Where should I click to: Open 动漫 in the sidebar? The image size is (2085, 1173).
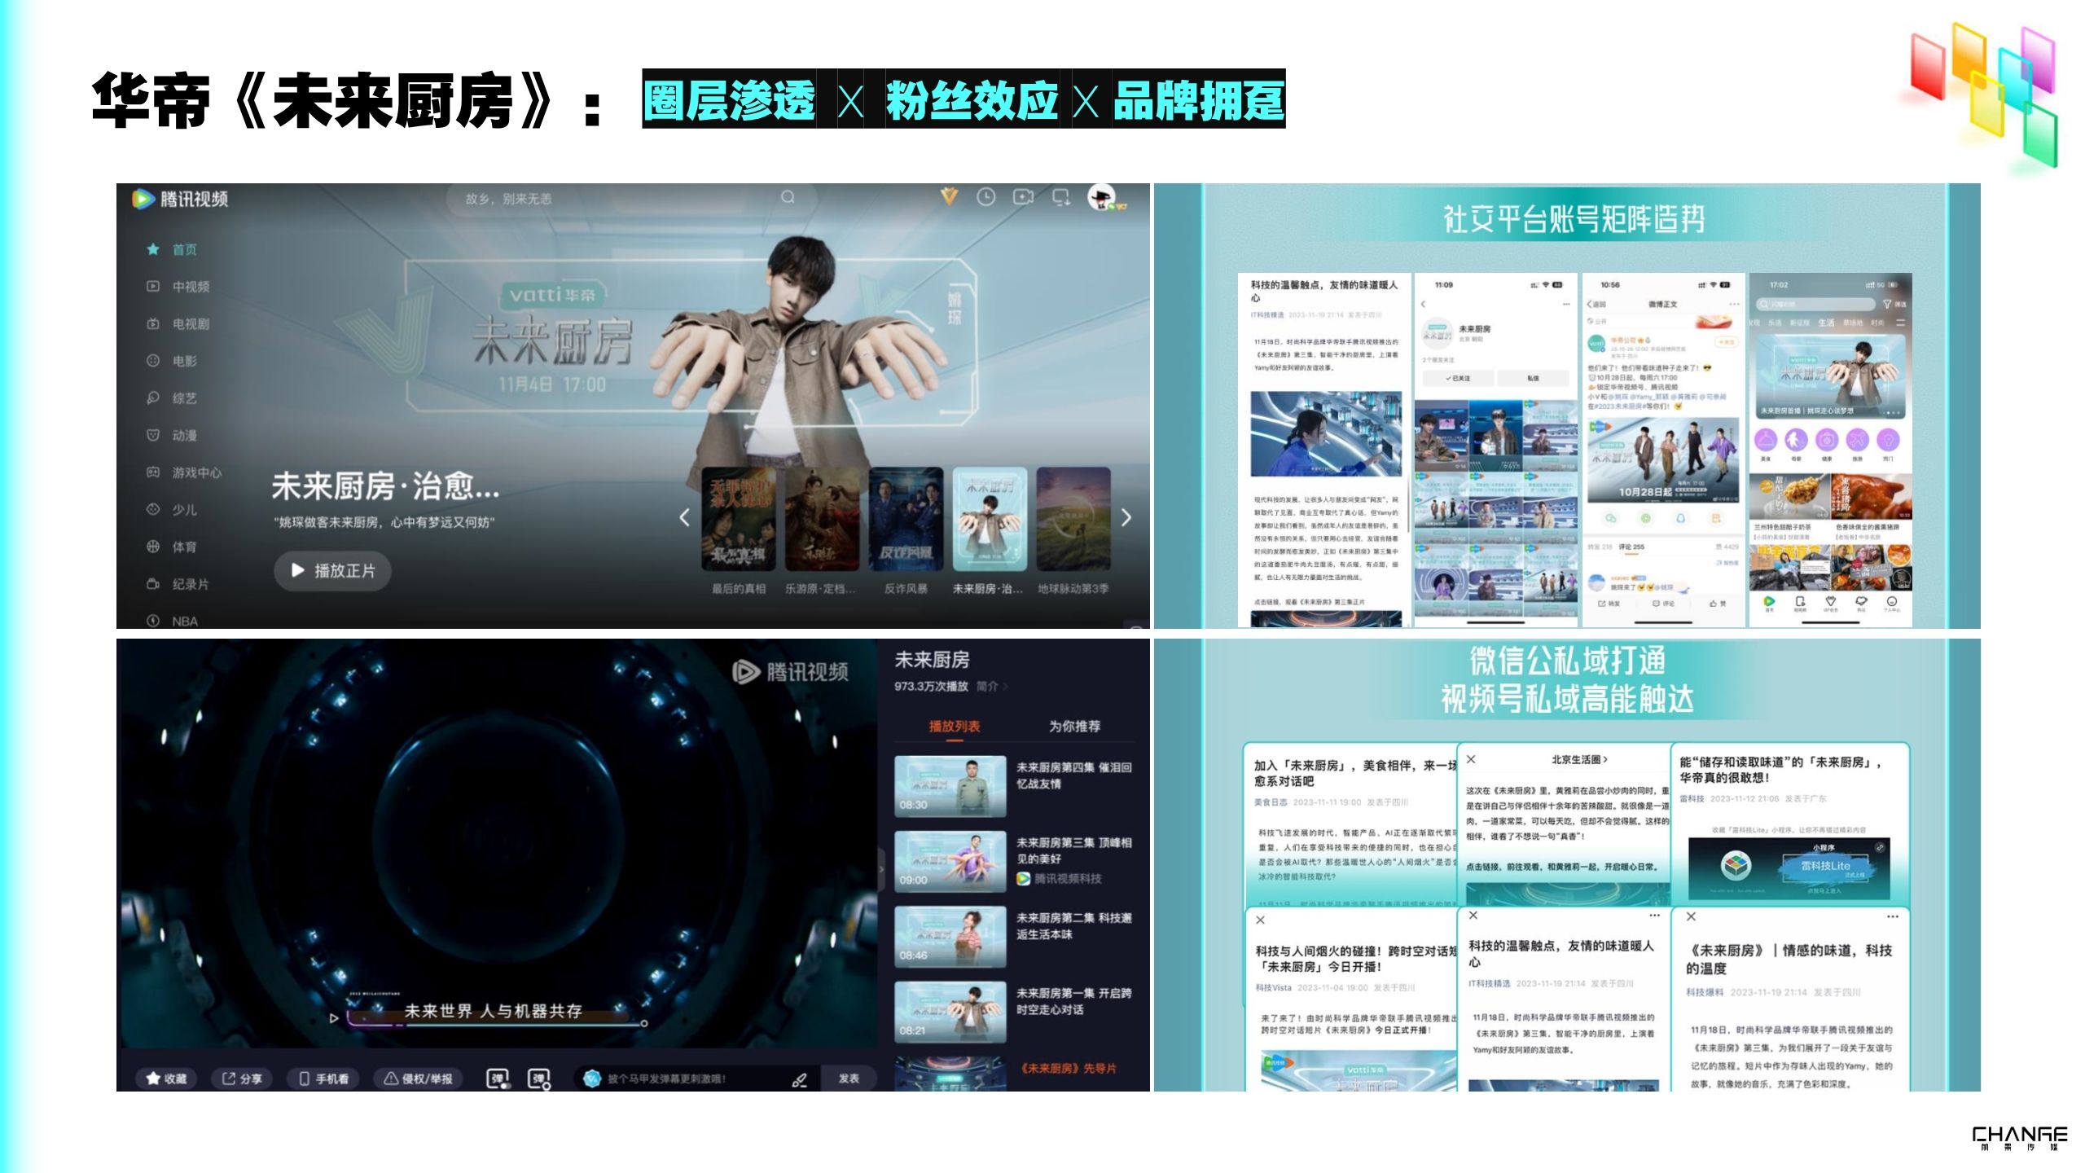pyautogui.click(x=172, y=435)
